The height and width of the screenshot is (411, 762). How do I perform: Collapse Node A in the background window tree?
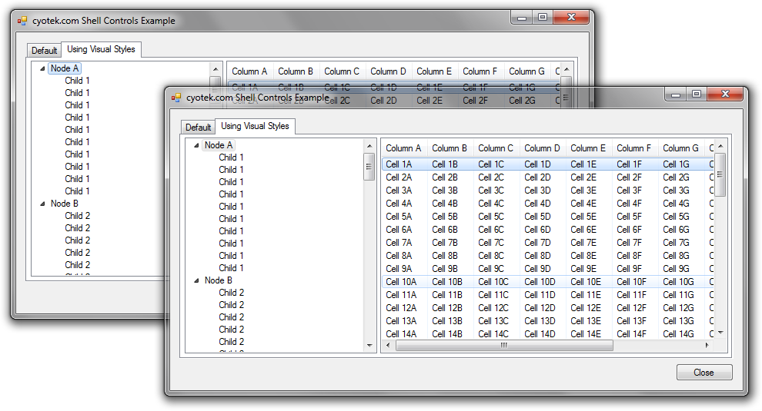[42, 68]
